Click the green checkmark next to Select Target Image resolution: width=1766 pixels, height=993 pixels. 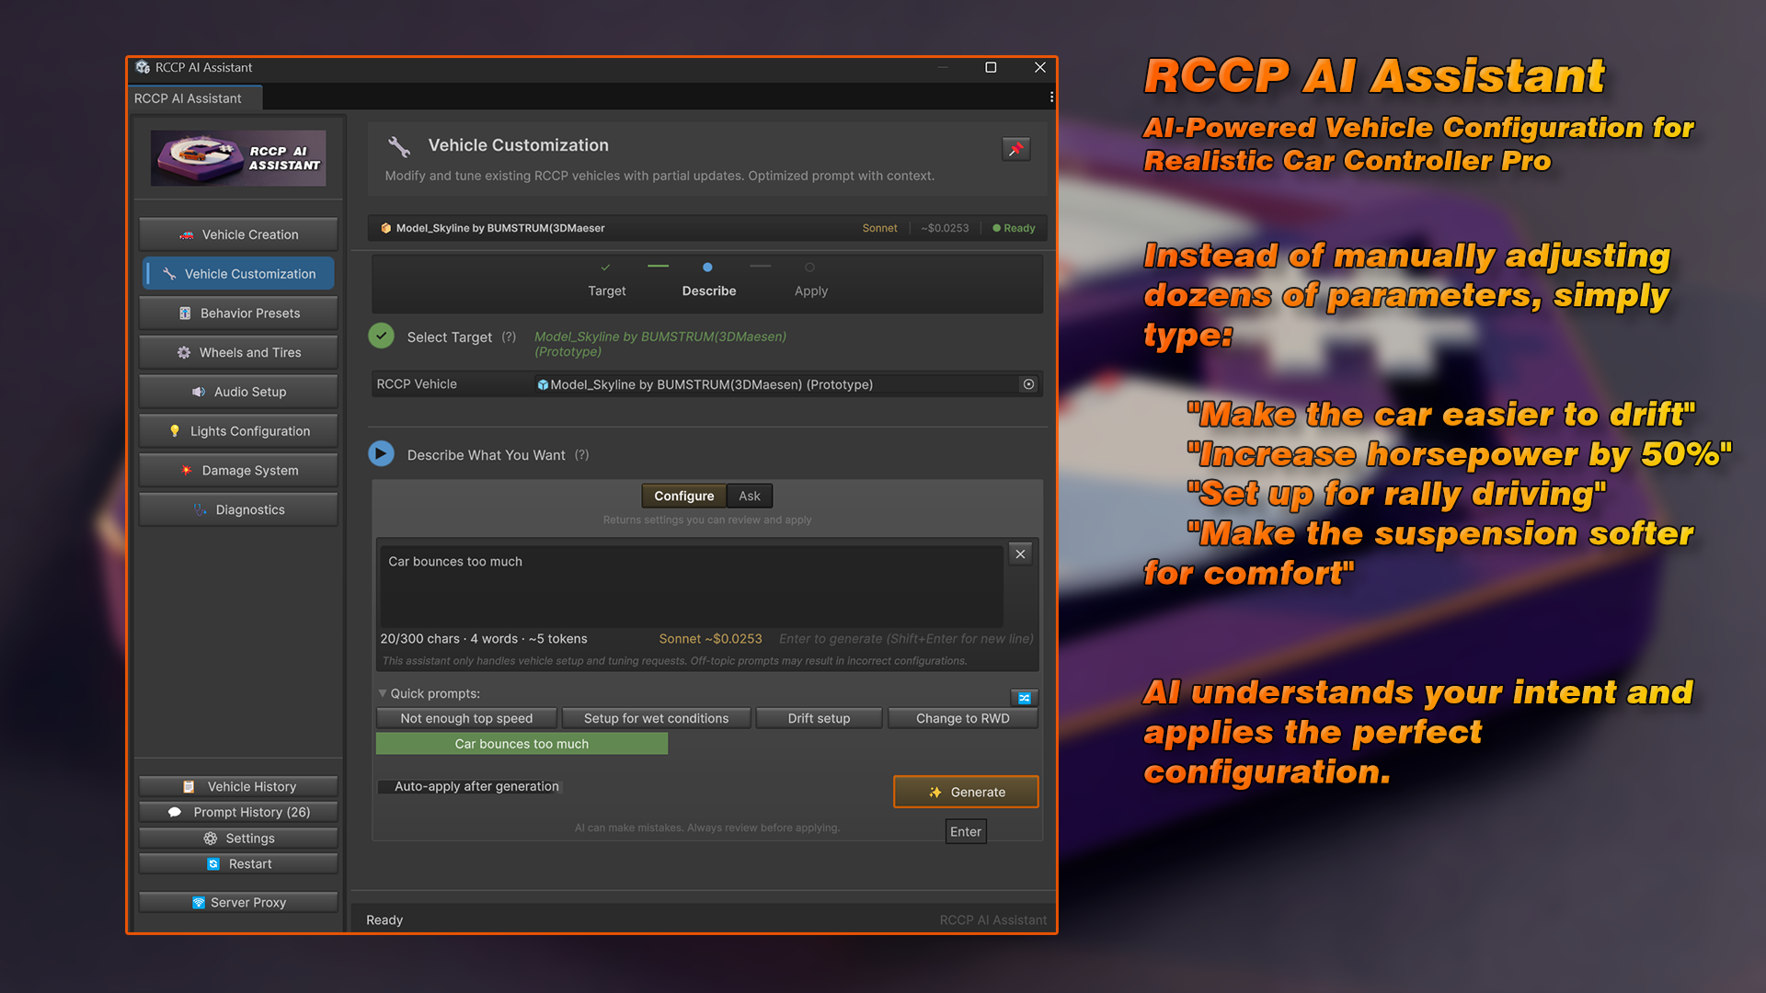[381, 337]
